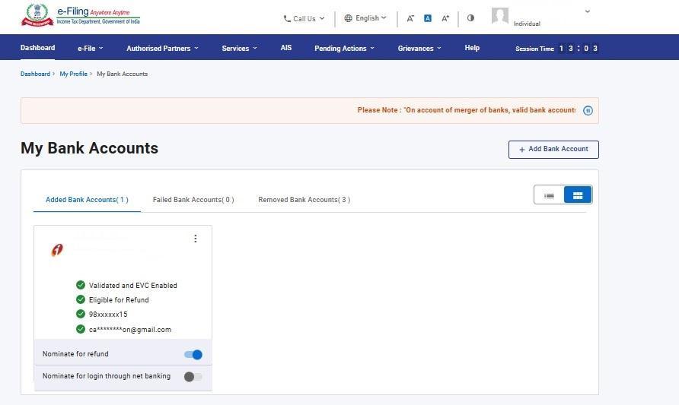The width and height of the screenshot is (679, 405).
Task: Click the e-Filing portal logo
Action: point(81,16)
